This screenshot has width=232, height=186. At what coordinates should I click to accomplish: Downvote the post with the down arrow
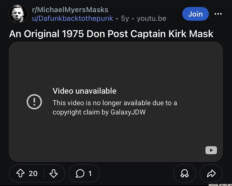[54, 173]
